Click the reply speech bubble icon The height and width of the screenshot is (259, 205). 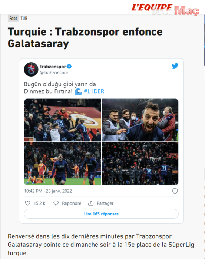[56, 203]
